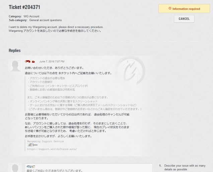213x172 pixels.
Task: Click the Wargaming Support Service signature text
Action: click(x=45, y=141)
